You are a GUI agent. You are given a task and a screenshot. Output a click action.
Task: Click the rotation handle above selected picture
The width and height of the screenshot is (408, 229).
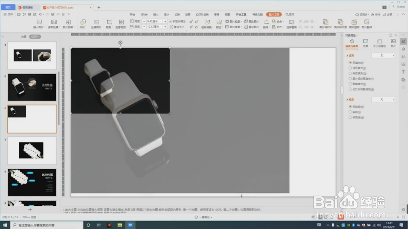coord(120,42)
